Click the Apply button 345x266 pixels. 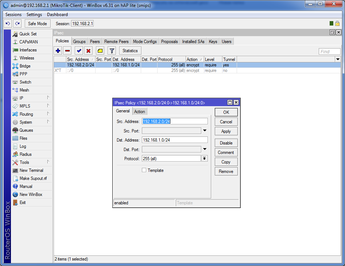tap(226, 131)
